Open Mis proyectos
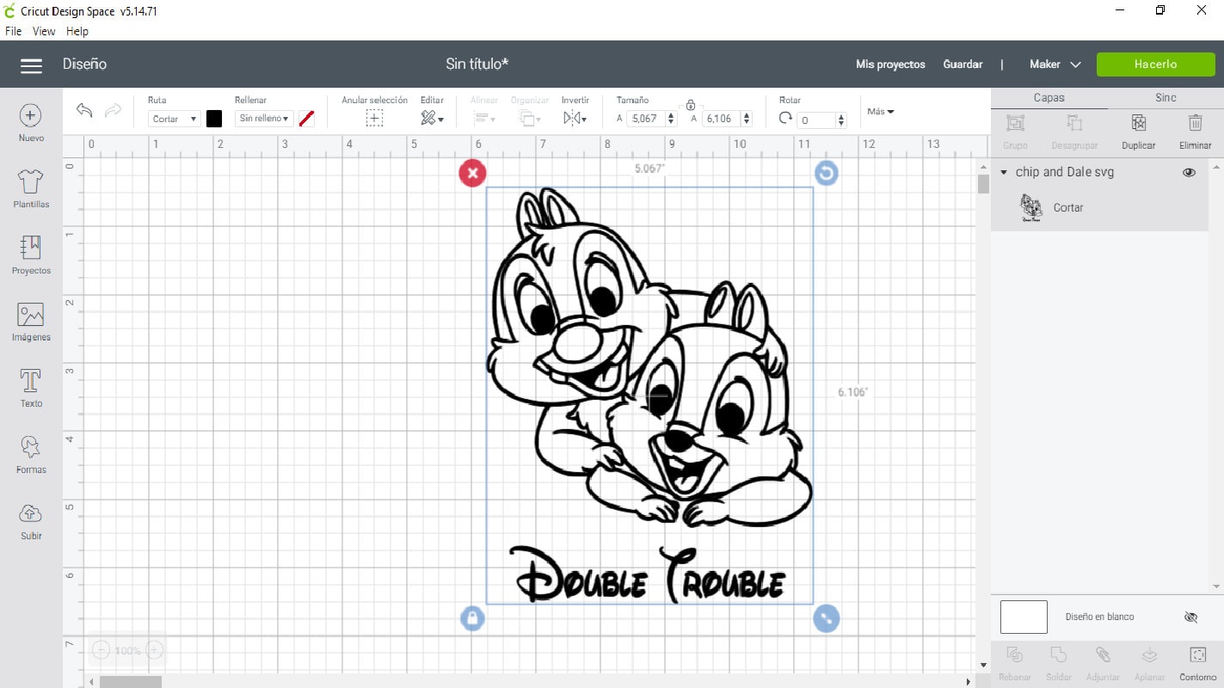 (890, 64)
